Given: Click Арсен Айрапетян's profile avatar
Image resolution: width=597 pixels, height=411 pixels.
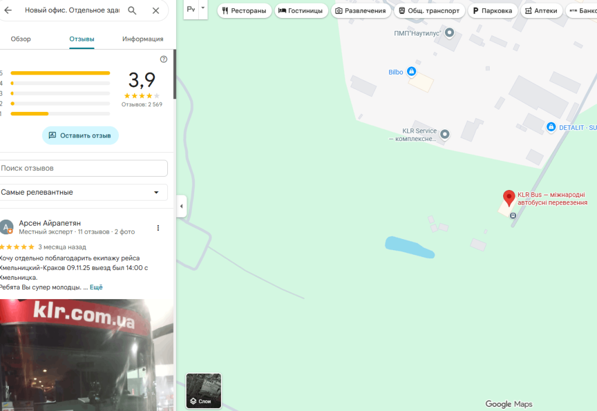Looking at the screenshot, I should click(6, 227).
